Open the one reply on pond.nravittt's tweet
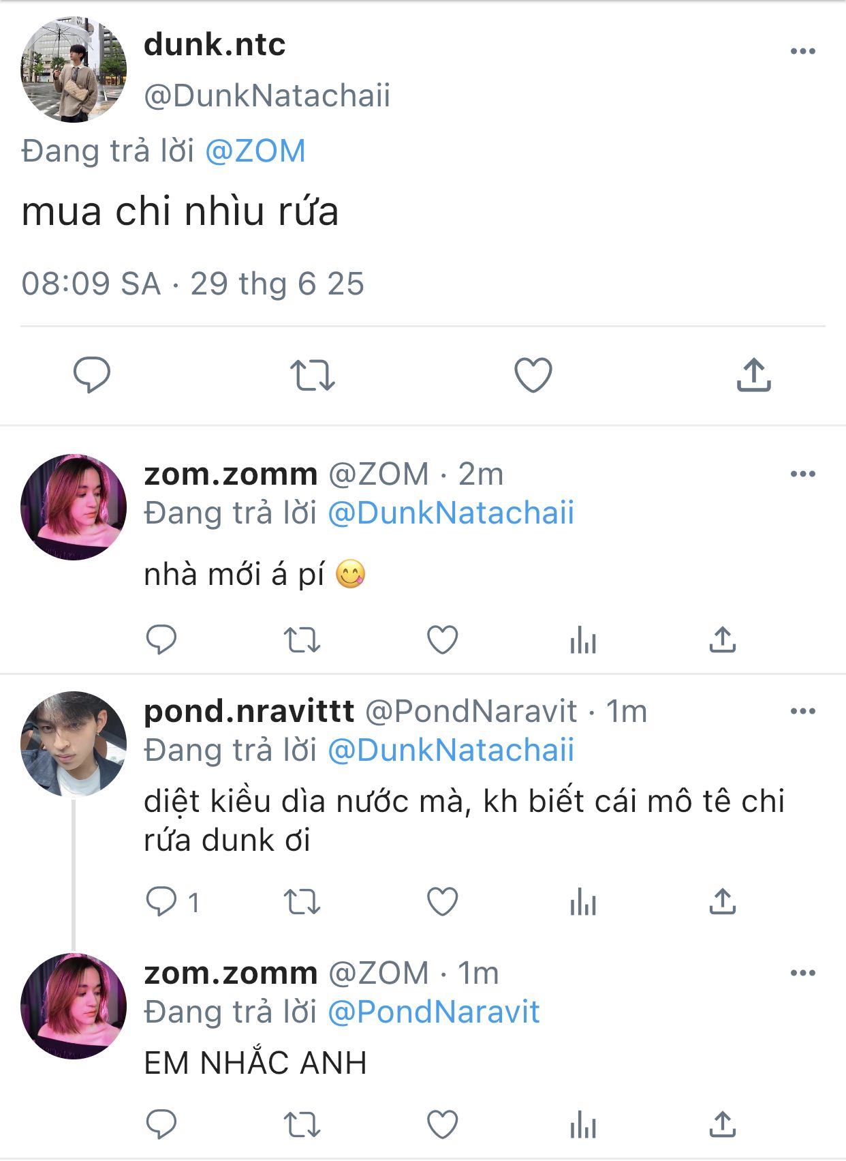 (162, 902)
